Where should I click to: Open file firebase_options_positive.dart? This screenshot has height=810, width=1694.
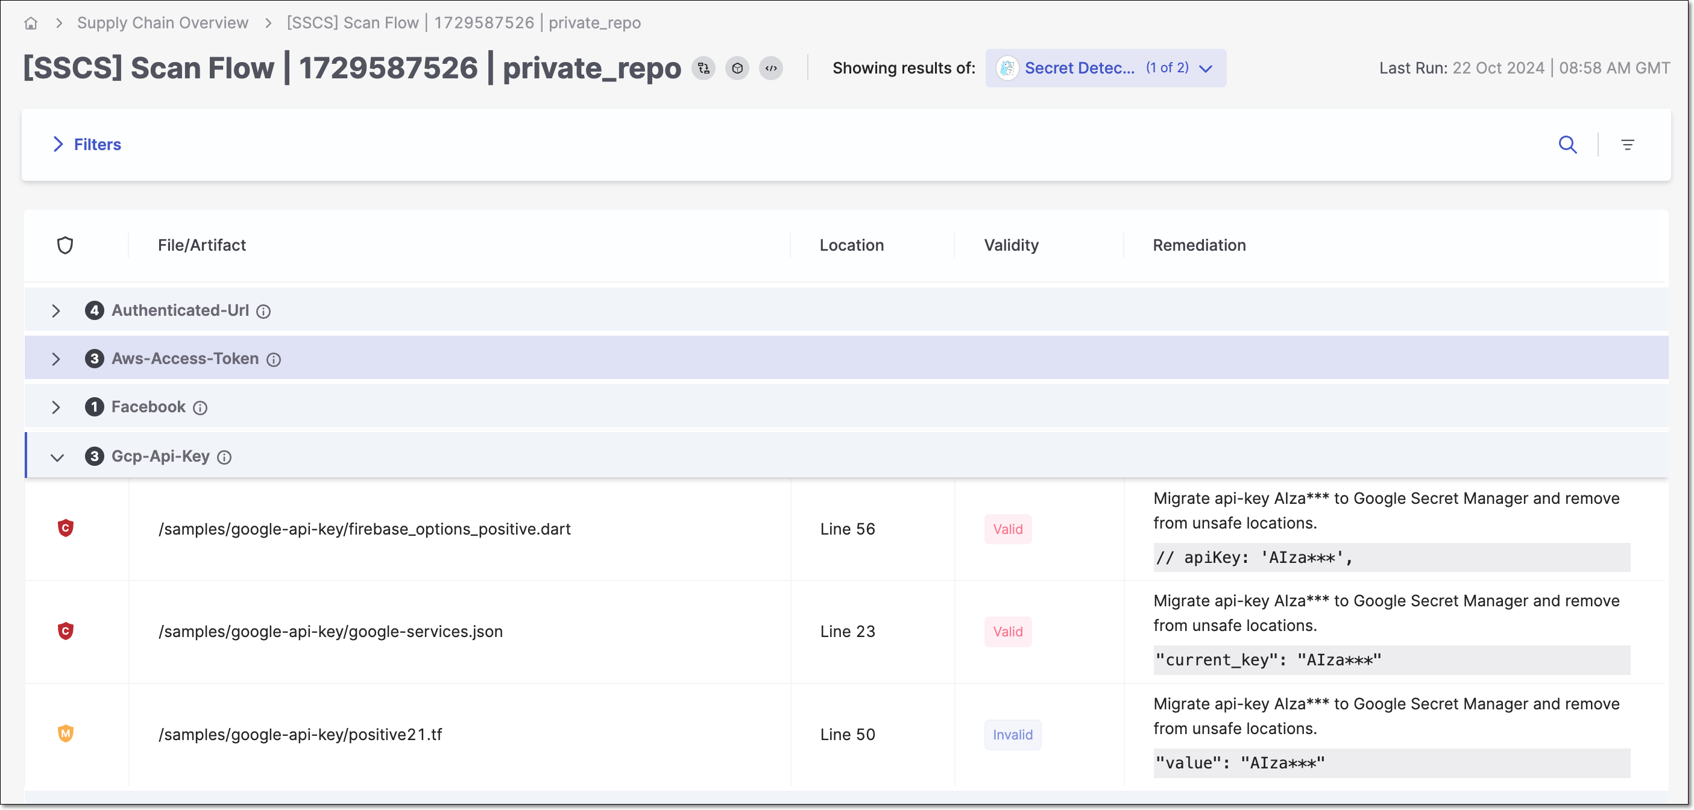pos(364,529)
